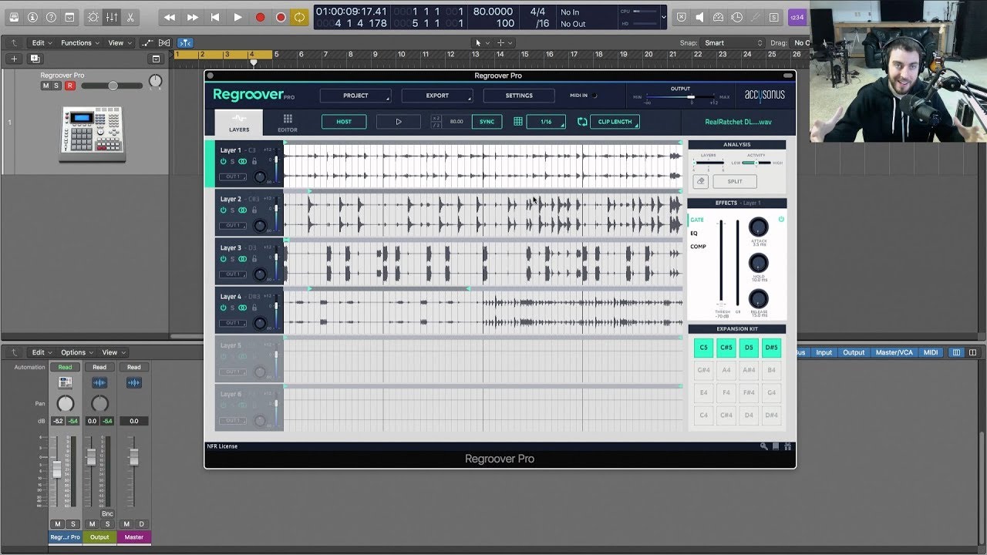Open the CLIP LENGTH dropdown
Screen dimensions: 987x555
click(x=615, y=122)
